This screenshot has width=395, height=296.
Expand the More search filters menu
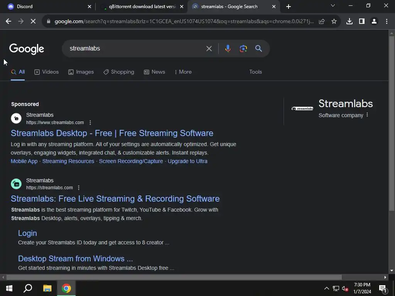tap(183, 72)
